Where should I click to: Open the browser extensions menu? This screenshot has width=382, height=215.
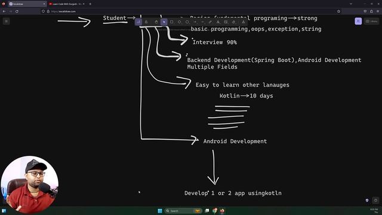point(371,11)
